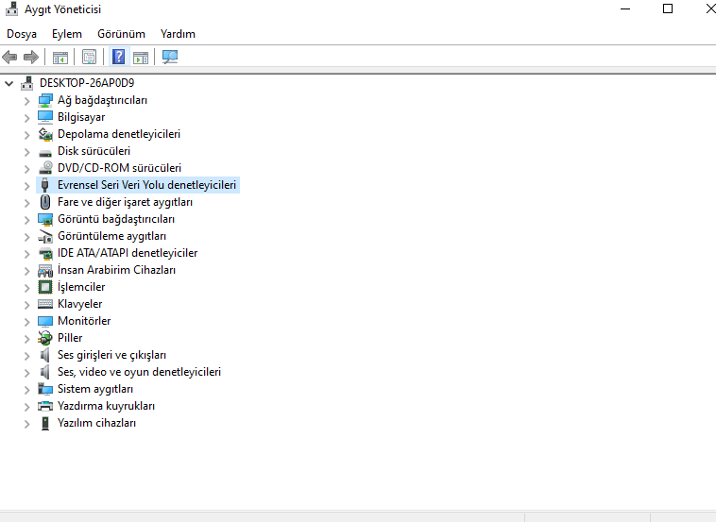Viewport: 716px width, 522px height.
Task: Select 'Fare ve diğer işaret aygıtları' text
Action: [125, 202]
